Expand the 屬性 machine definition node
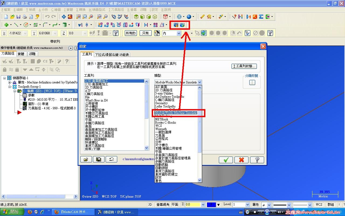 pos(9,82)
